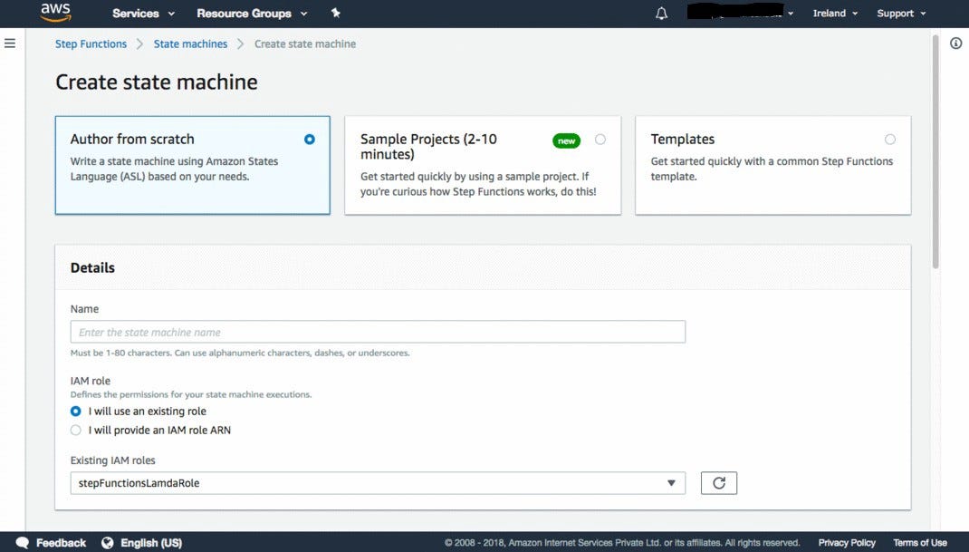Click the AWS logo home icon
The image size is (969, 552).
pos(55,13)
